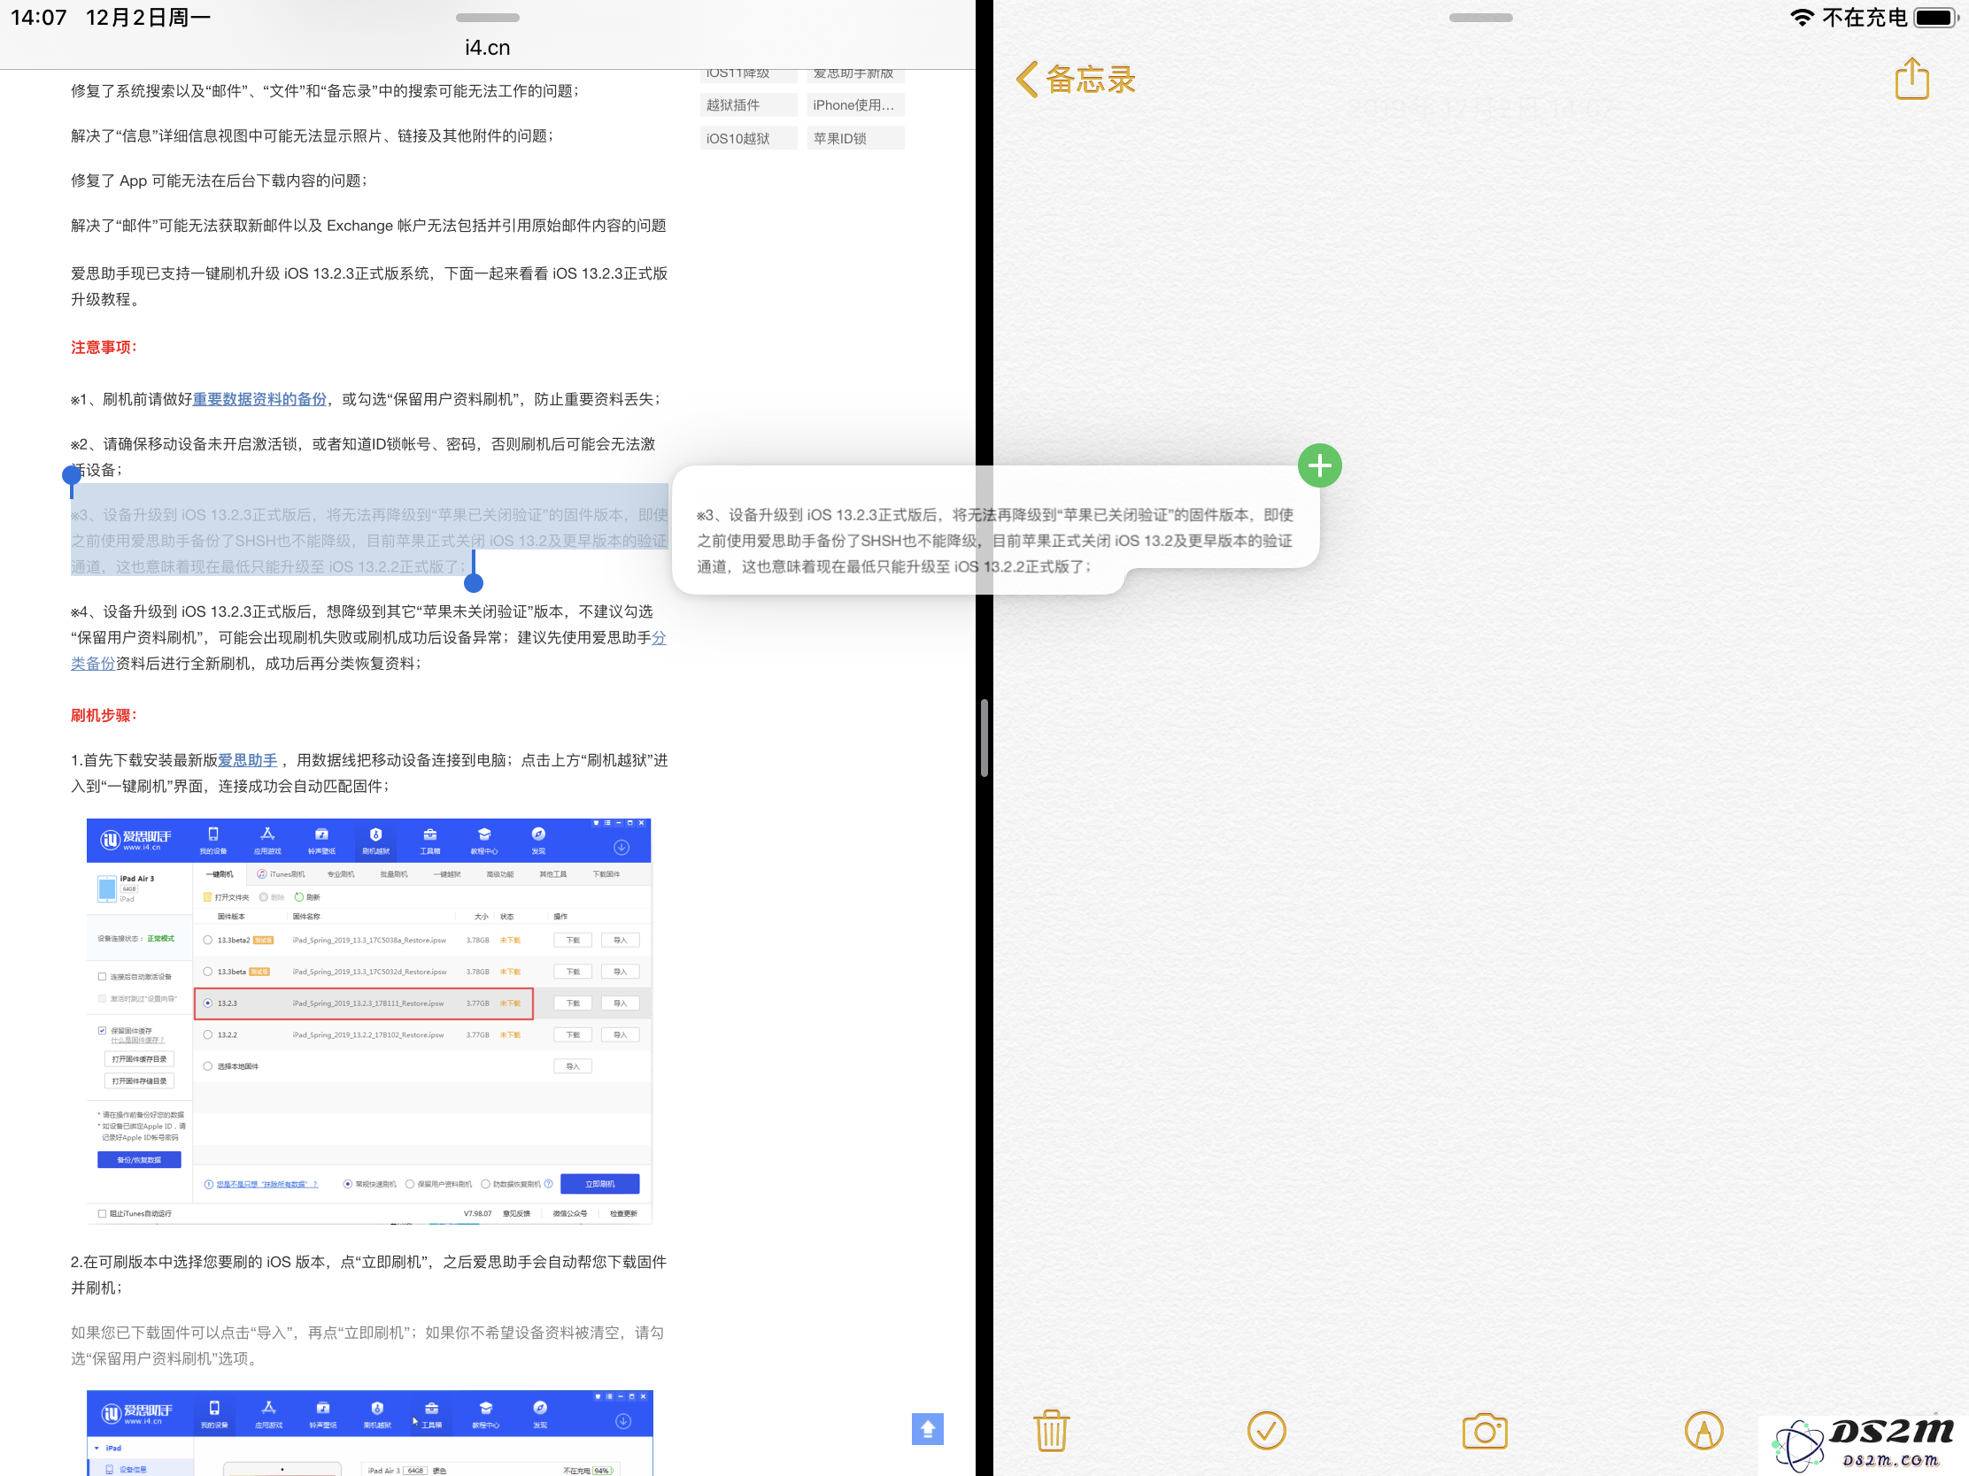
Task: Tap the 刷机步骤 red heading
Action: pyautogui.click(x=104, y=715)
